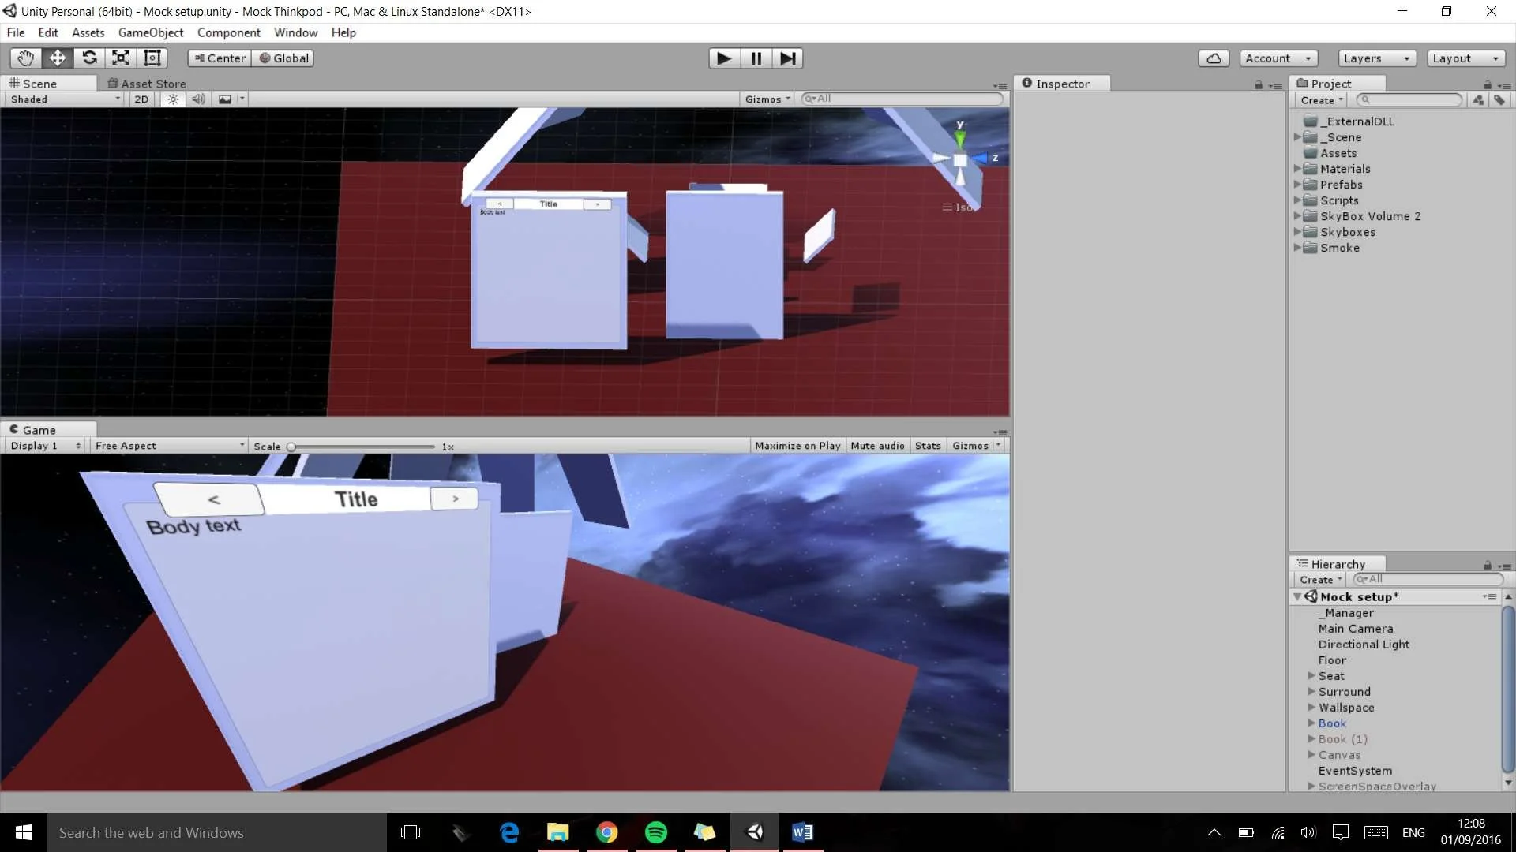1516x852 pixels.
Task: Expand the Book object in Hierarchy
Action: 1311,723
